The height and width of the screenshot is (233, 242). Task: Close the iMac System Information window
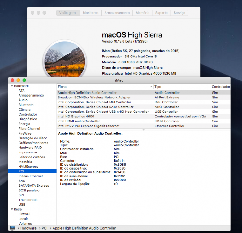point(12,80)
